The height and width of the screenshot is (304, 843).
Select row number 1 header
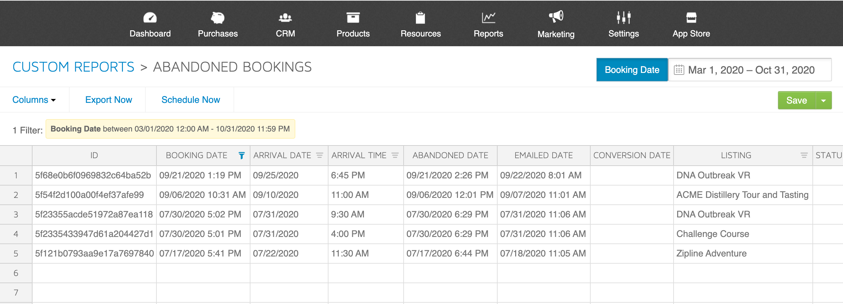point(16,175)
